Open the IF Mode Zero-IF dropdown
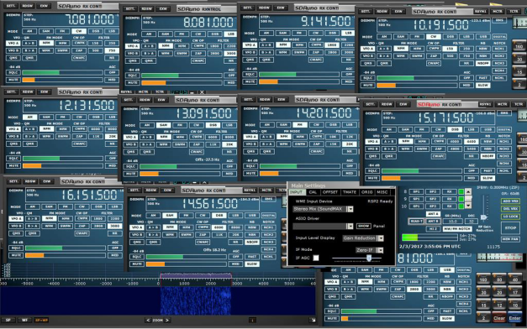This screenshot has height=329, width=527. tap(369, 250)
